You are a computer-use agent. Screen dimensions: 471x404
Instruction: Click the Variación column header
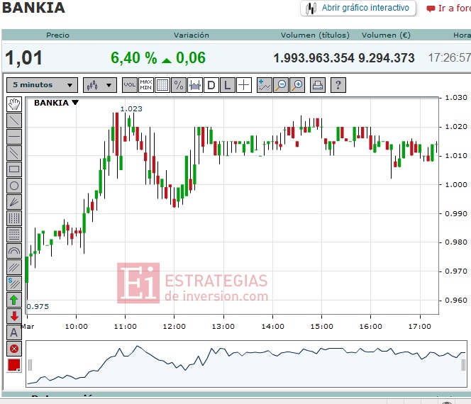tap(192, 35)
